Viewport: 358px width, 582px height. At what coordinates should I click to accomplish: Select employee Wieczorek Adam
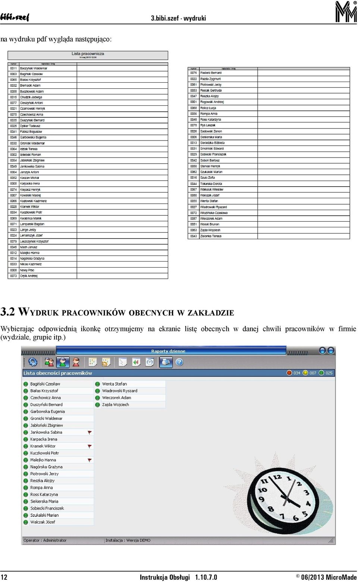pos(117,398)
